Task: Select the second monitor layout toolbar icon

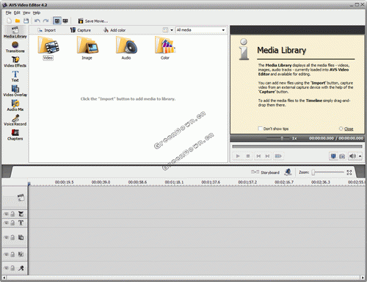Action: [x=65, y=21]
